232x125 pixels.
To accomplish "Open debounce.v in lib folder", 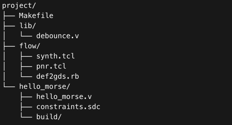I will click(x=57, y=36).
